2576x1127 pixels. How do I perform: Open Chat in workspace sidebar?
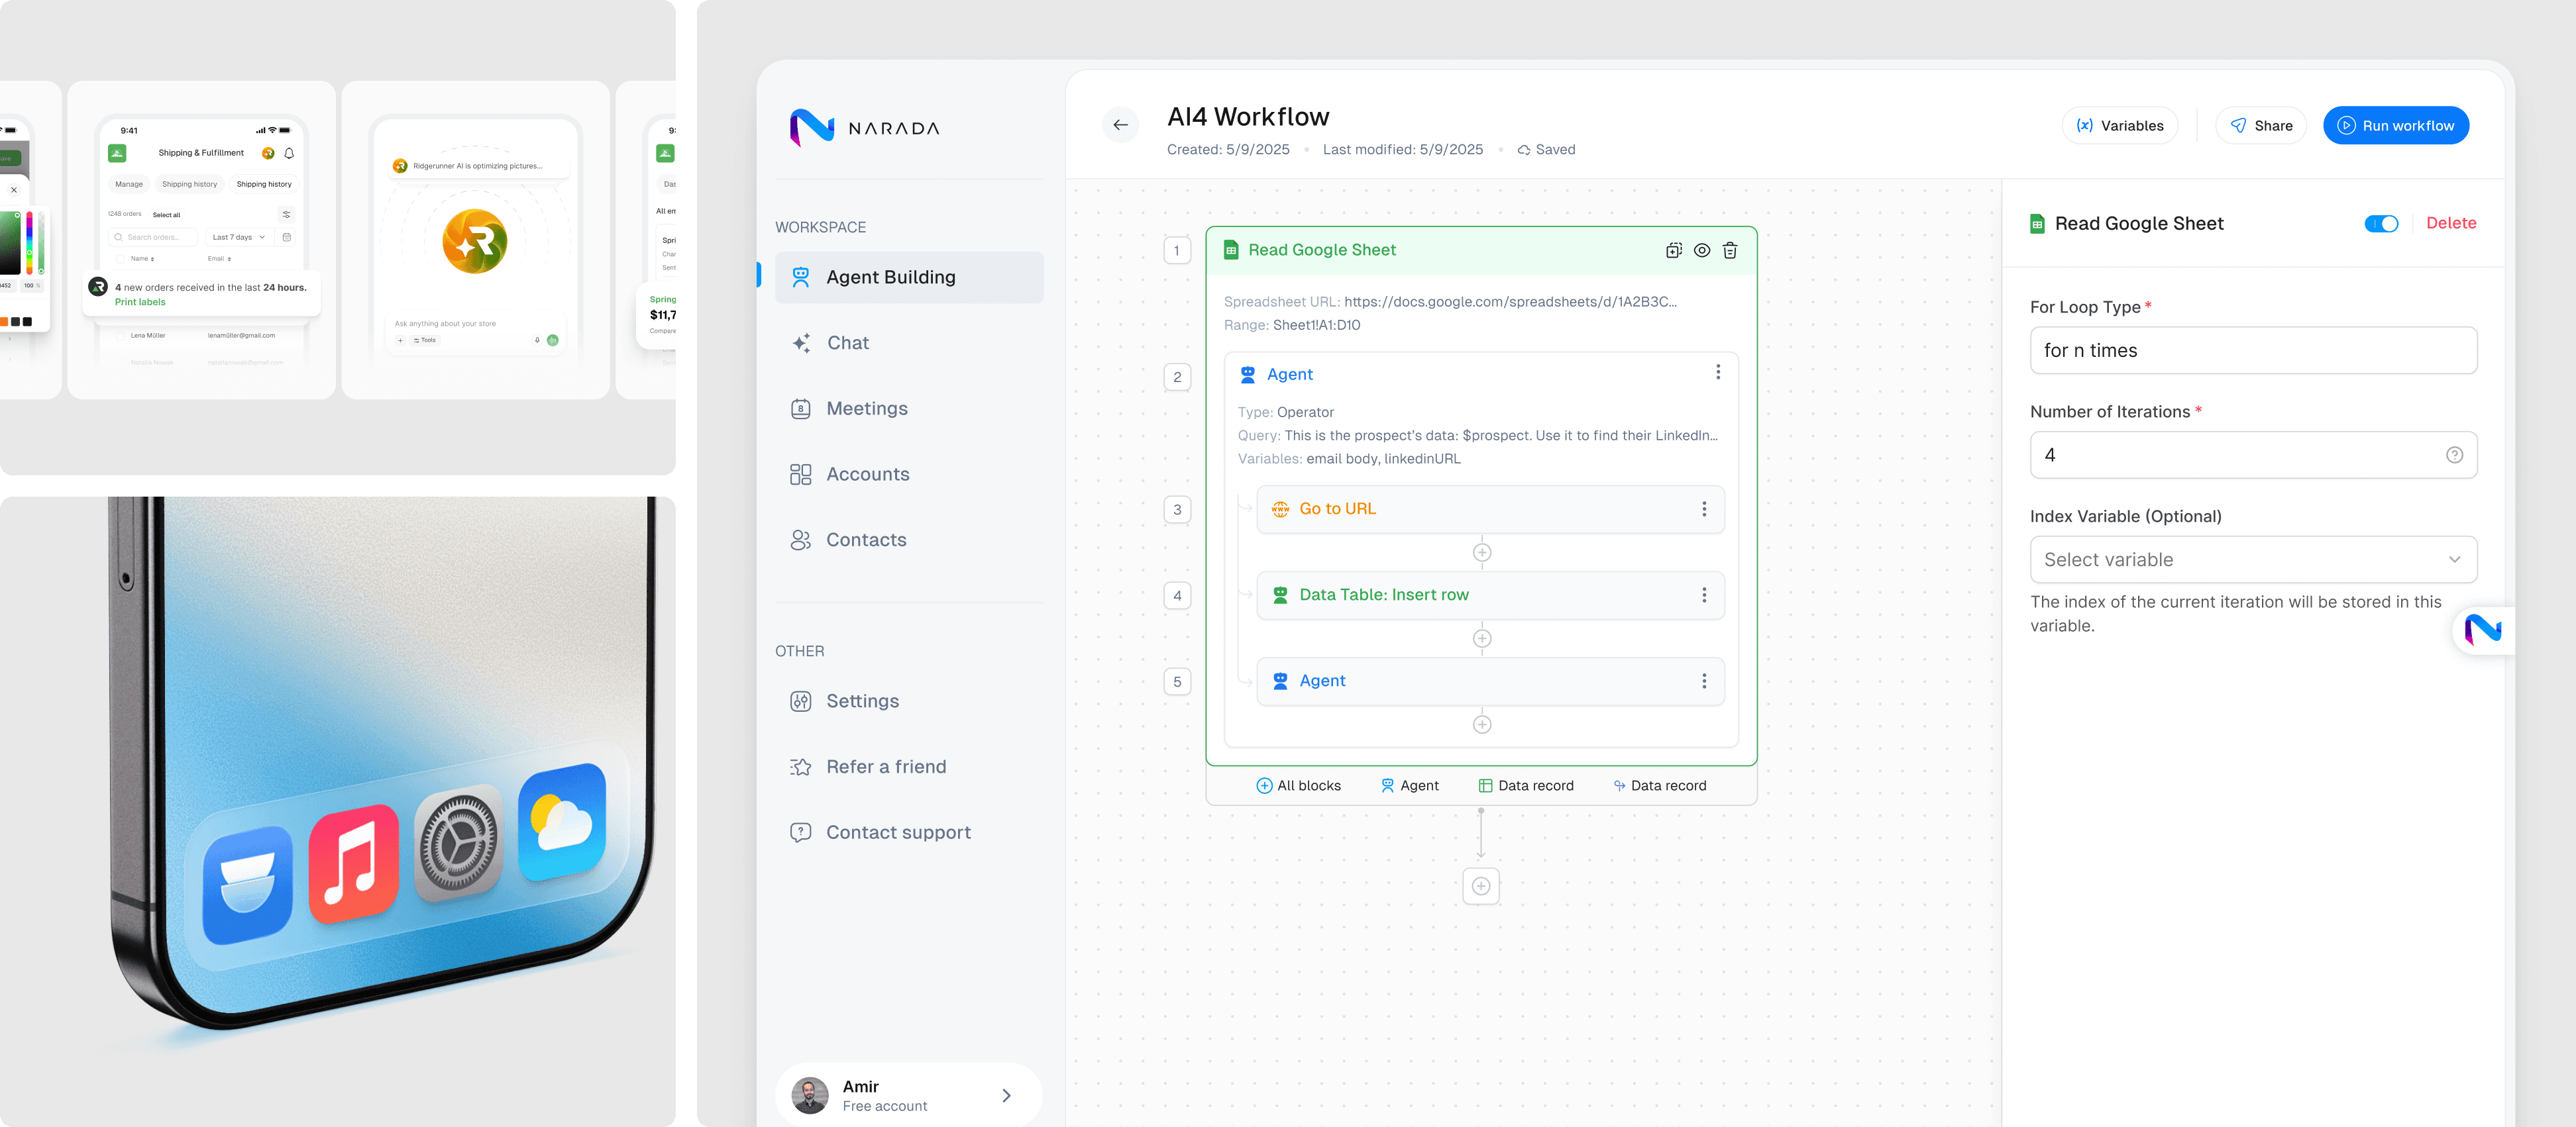click(x=847, y=343)
